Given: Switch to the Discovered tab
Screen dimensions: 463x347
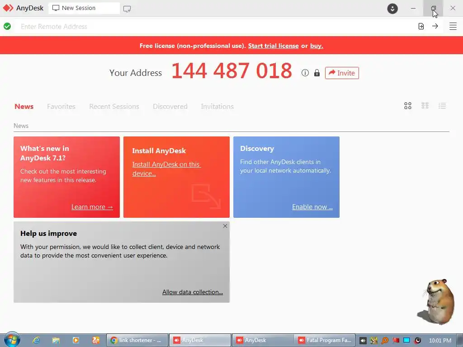Looking at the screenshot, I should [170, 106].
